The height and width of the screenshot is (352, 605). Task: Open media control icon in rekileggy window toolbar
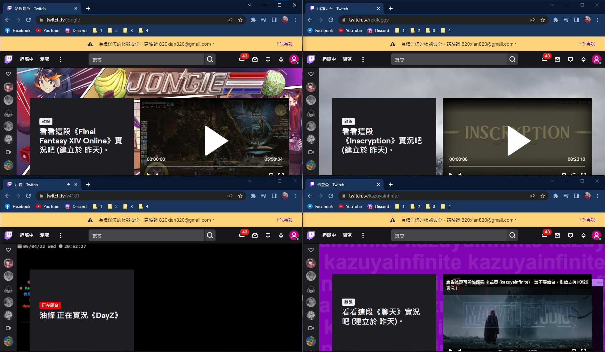(566, 20)
